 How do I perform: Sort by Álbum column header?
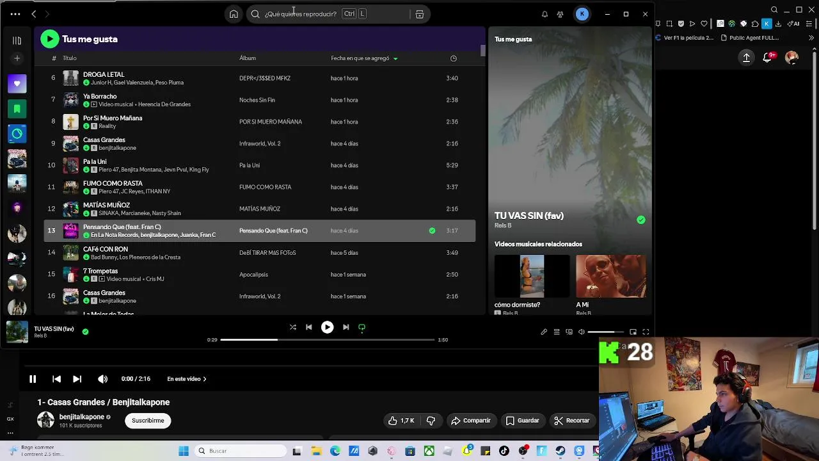click(x=248, y=58)
